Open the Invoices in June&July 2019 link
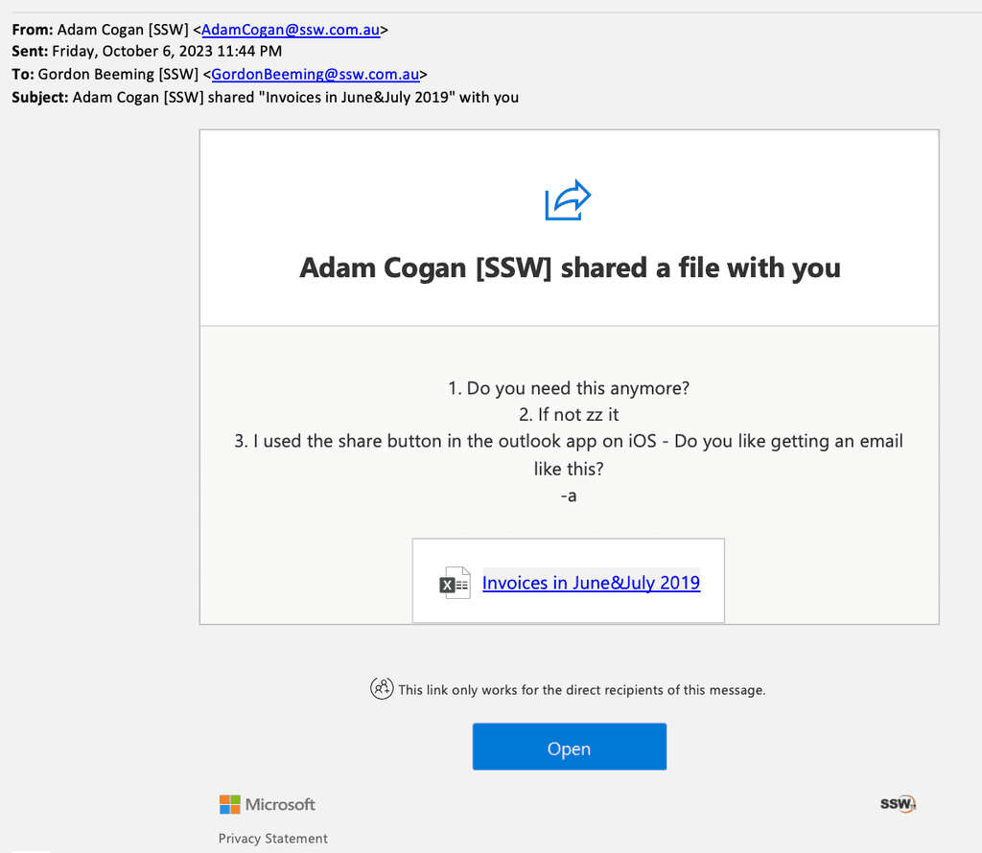Image resolution: width=982 pixels, height=853 pixels. (x=591, y=583)
